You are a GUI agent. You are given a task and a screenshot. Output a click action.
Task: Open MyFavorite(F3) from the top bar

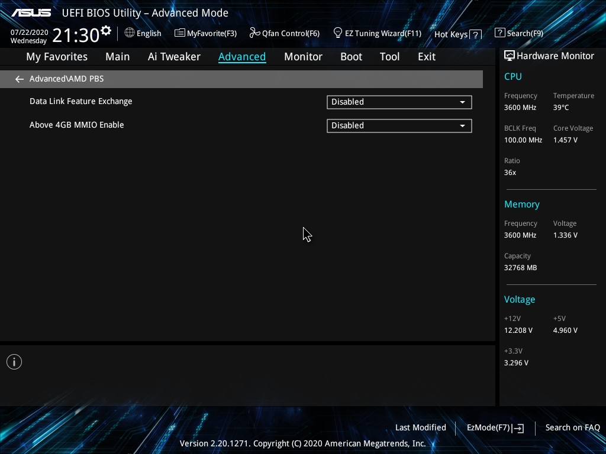tap(205, 34)
